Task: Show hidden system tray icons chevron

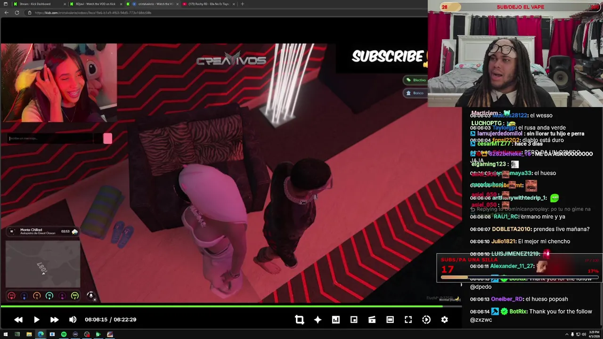Action: 567,334
